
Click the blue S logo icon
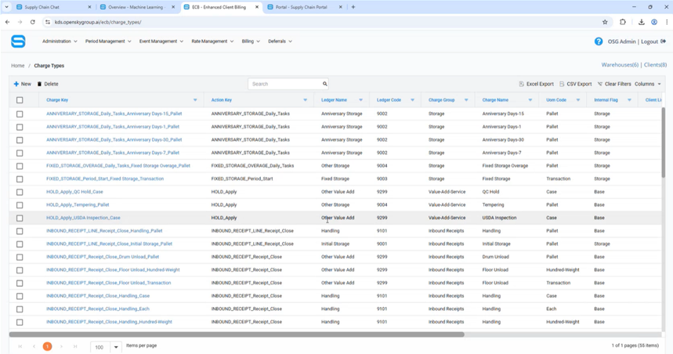pos(18,42)
